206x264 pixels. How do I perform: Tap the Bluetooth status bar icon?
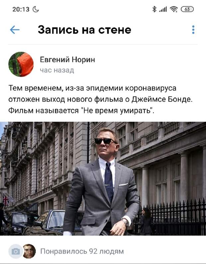point(154,9)
